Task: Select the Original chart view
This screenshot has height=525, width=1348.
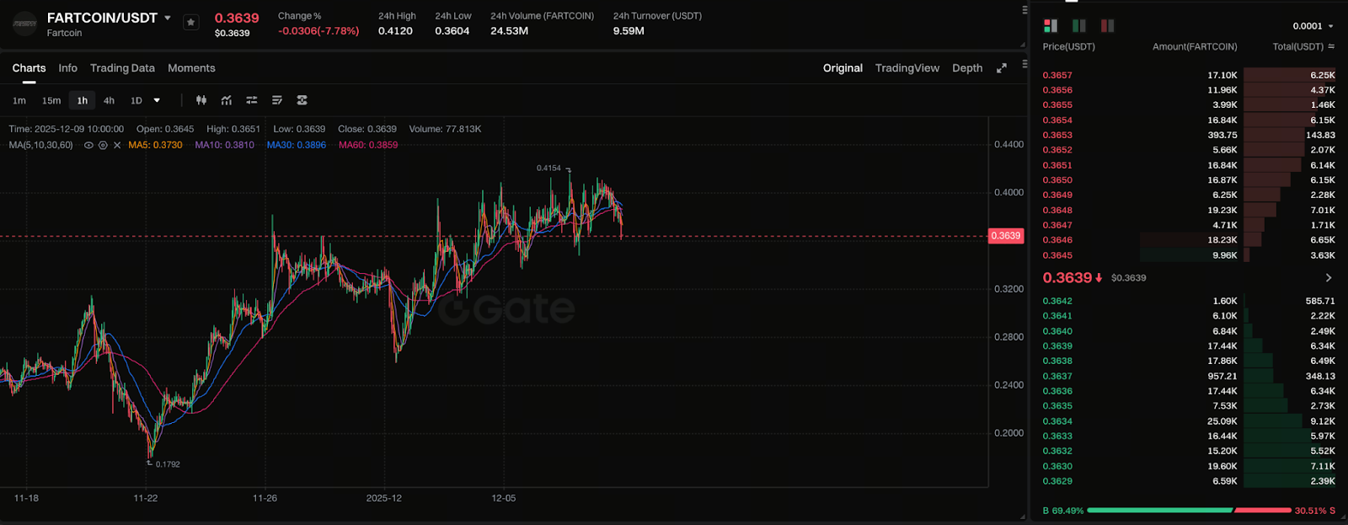Action: (842, 68)
